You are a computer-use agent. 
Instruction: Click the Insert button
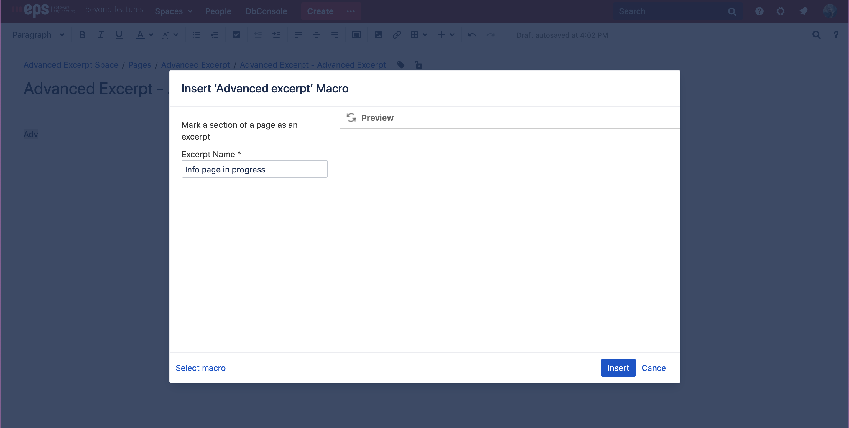pos(618,368)
